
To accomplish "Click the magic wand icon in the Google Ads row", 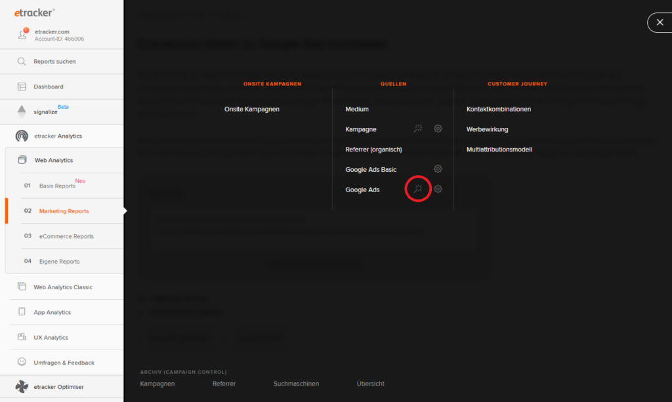I will click(418, 189).
